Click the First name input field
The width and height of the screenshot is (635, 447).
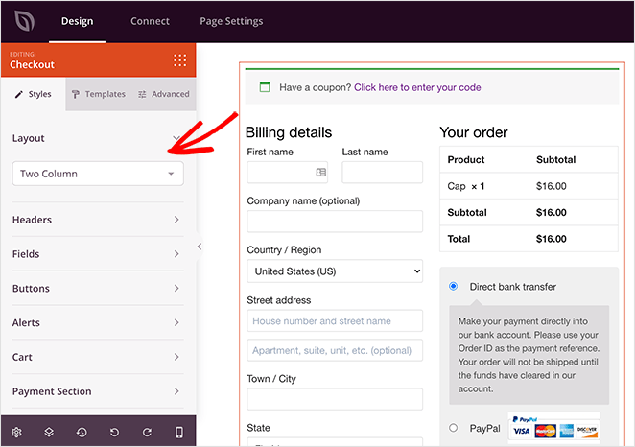point(288,172)
